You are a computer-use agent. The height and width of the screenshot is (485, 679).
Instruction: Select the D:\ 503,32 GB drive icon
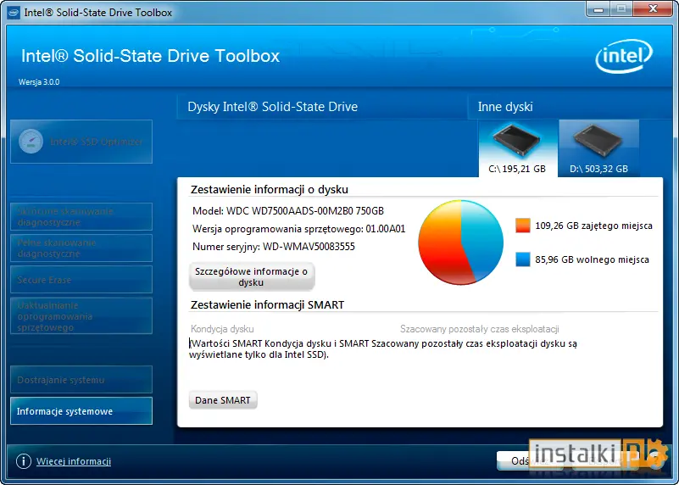[x=598, y=148]
